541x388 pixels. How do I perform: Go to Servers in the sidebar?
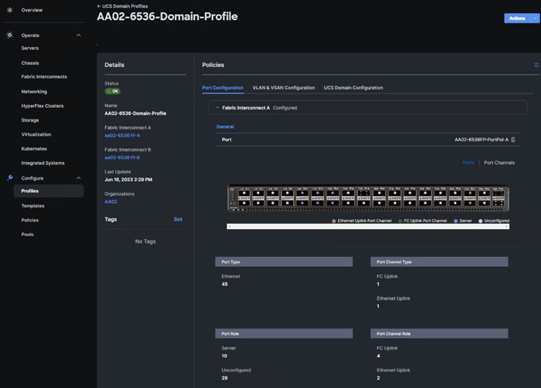point(30,48)
